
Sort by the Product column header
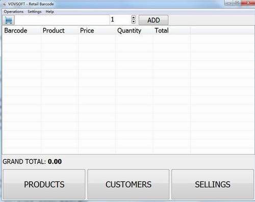[60, 31]
